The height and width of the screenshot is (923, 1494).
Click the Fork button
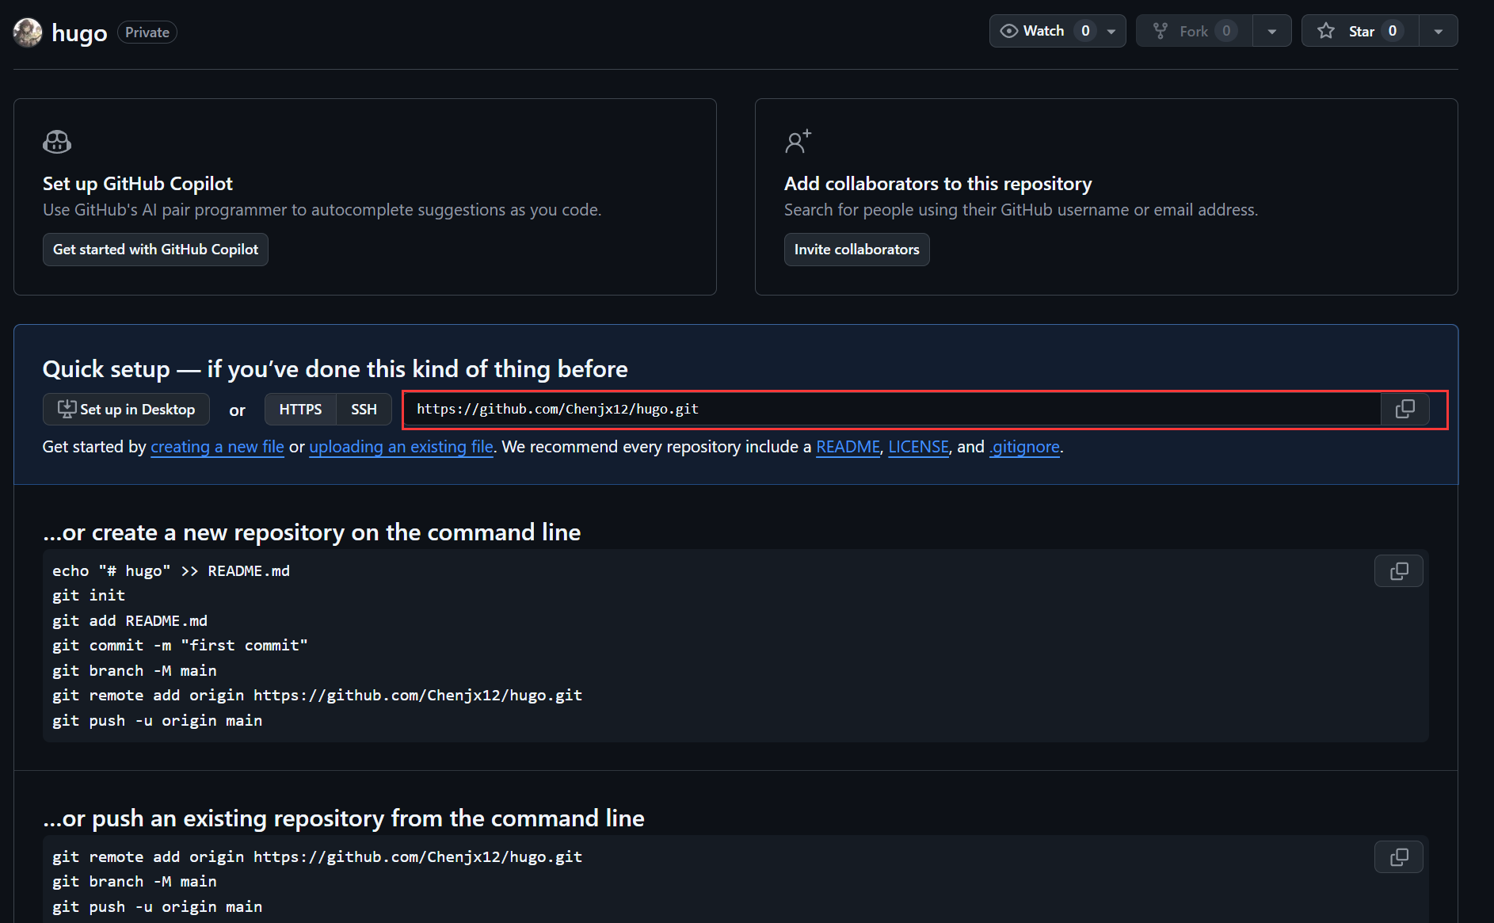coord(1194,31)
